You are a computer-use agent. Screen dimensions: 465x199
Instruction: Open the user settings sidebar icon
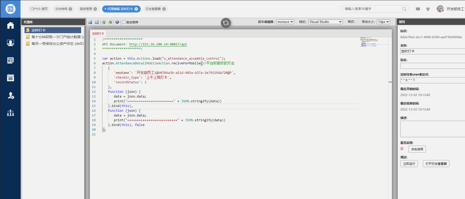pos(11,96)
